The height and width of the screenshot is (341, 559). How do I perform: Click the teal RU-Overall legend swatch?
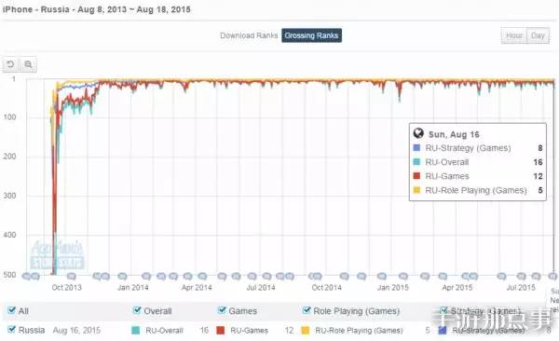pos(135,331)
